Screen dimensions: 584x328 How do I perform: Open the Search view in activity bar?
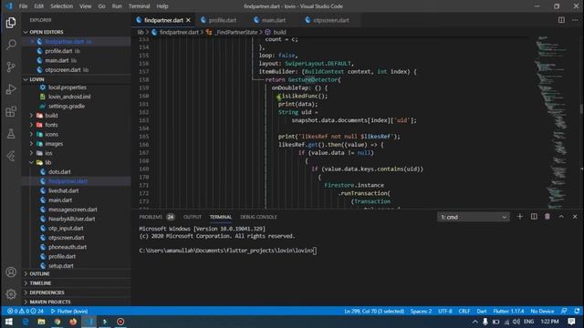pyautogui.click(x=11, y=45)
